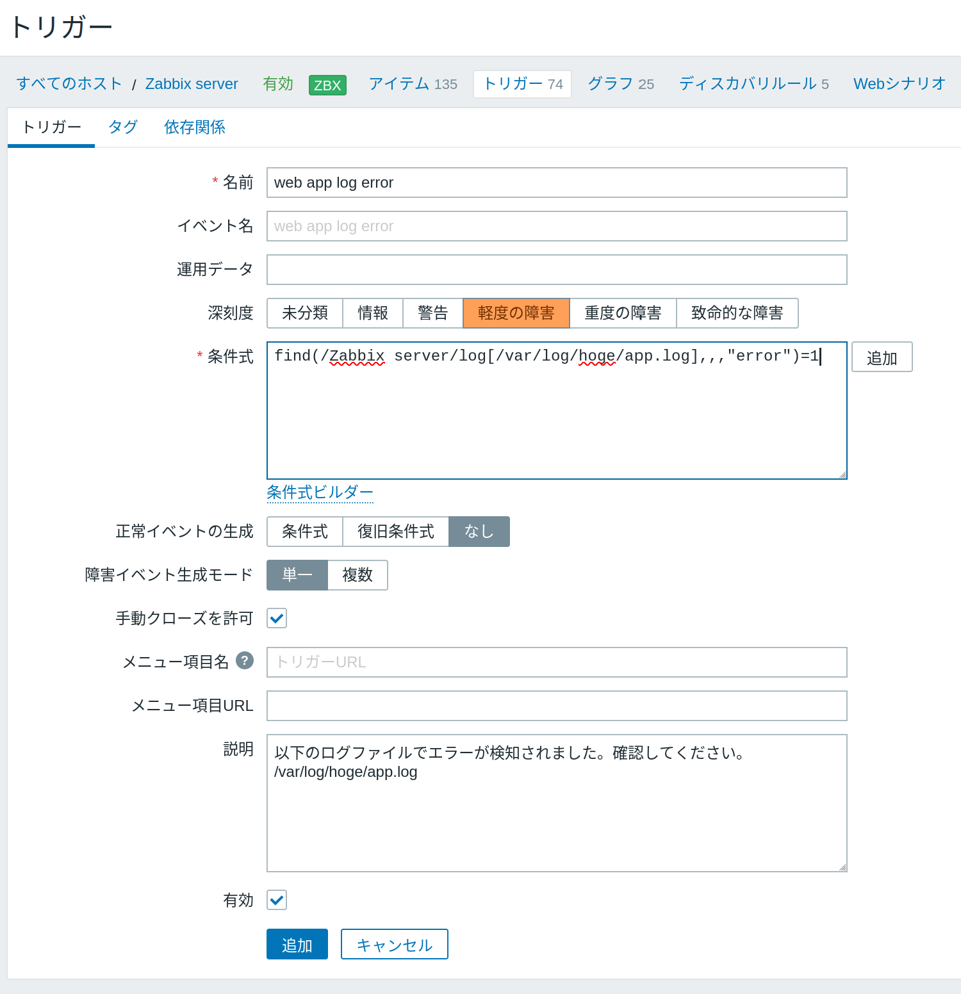
Task: Open the 依存関係 tab
Action: click(x=195, y=127)
